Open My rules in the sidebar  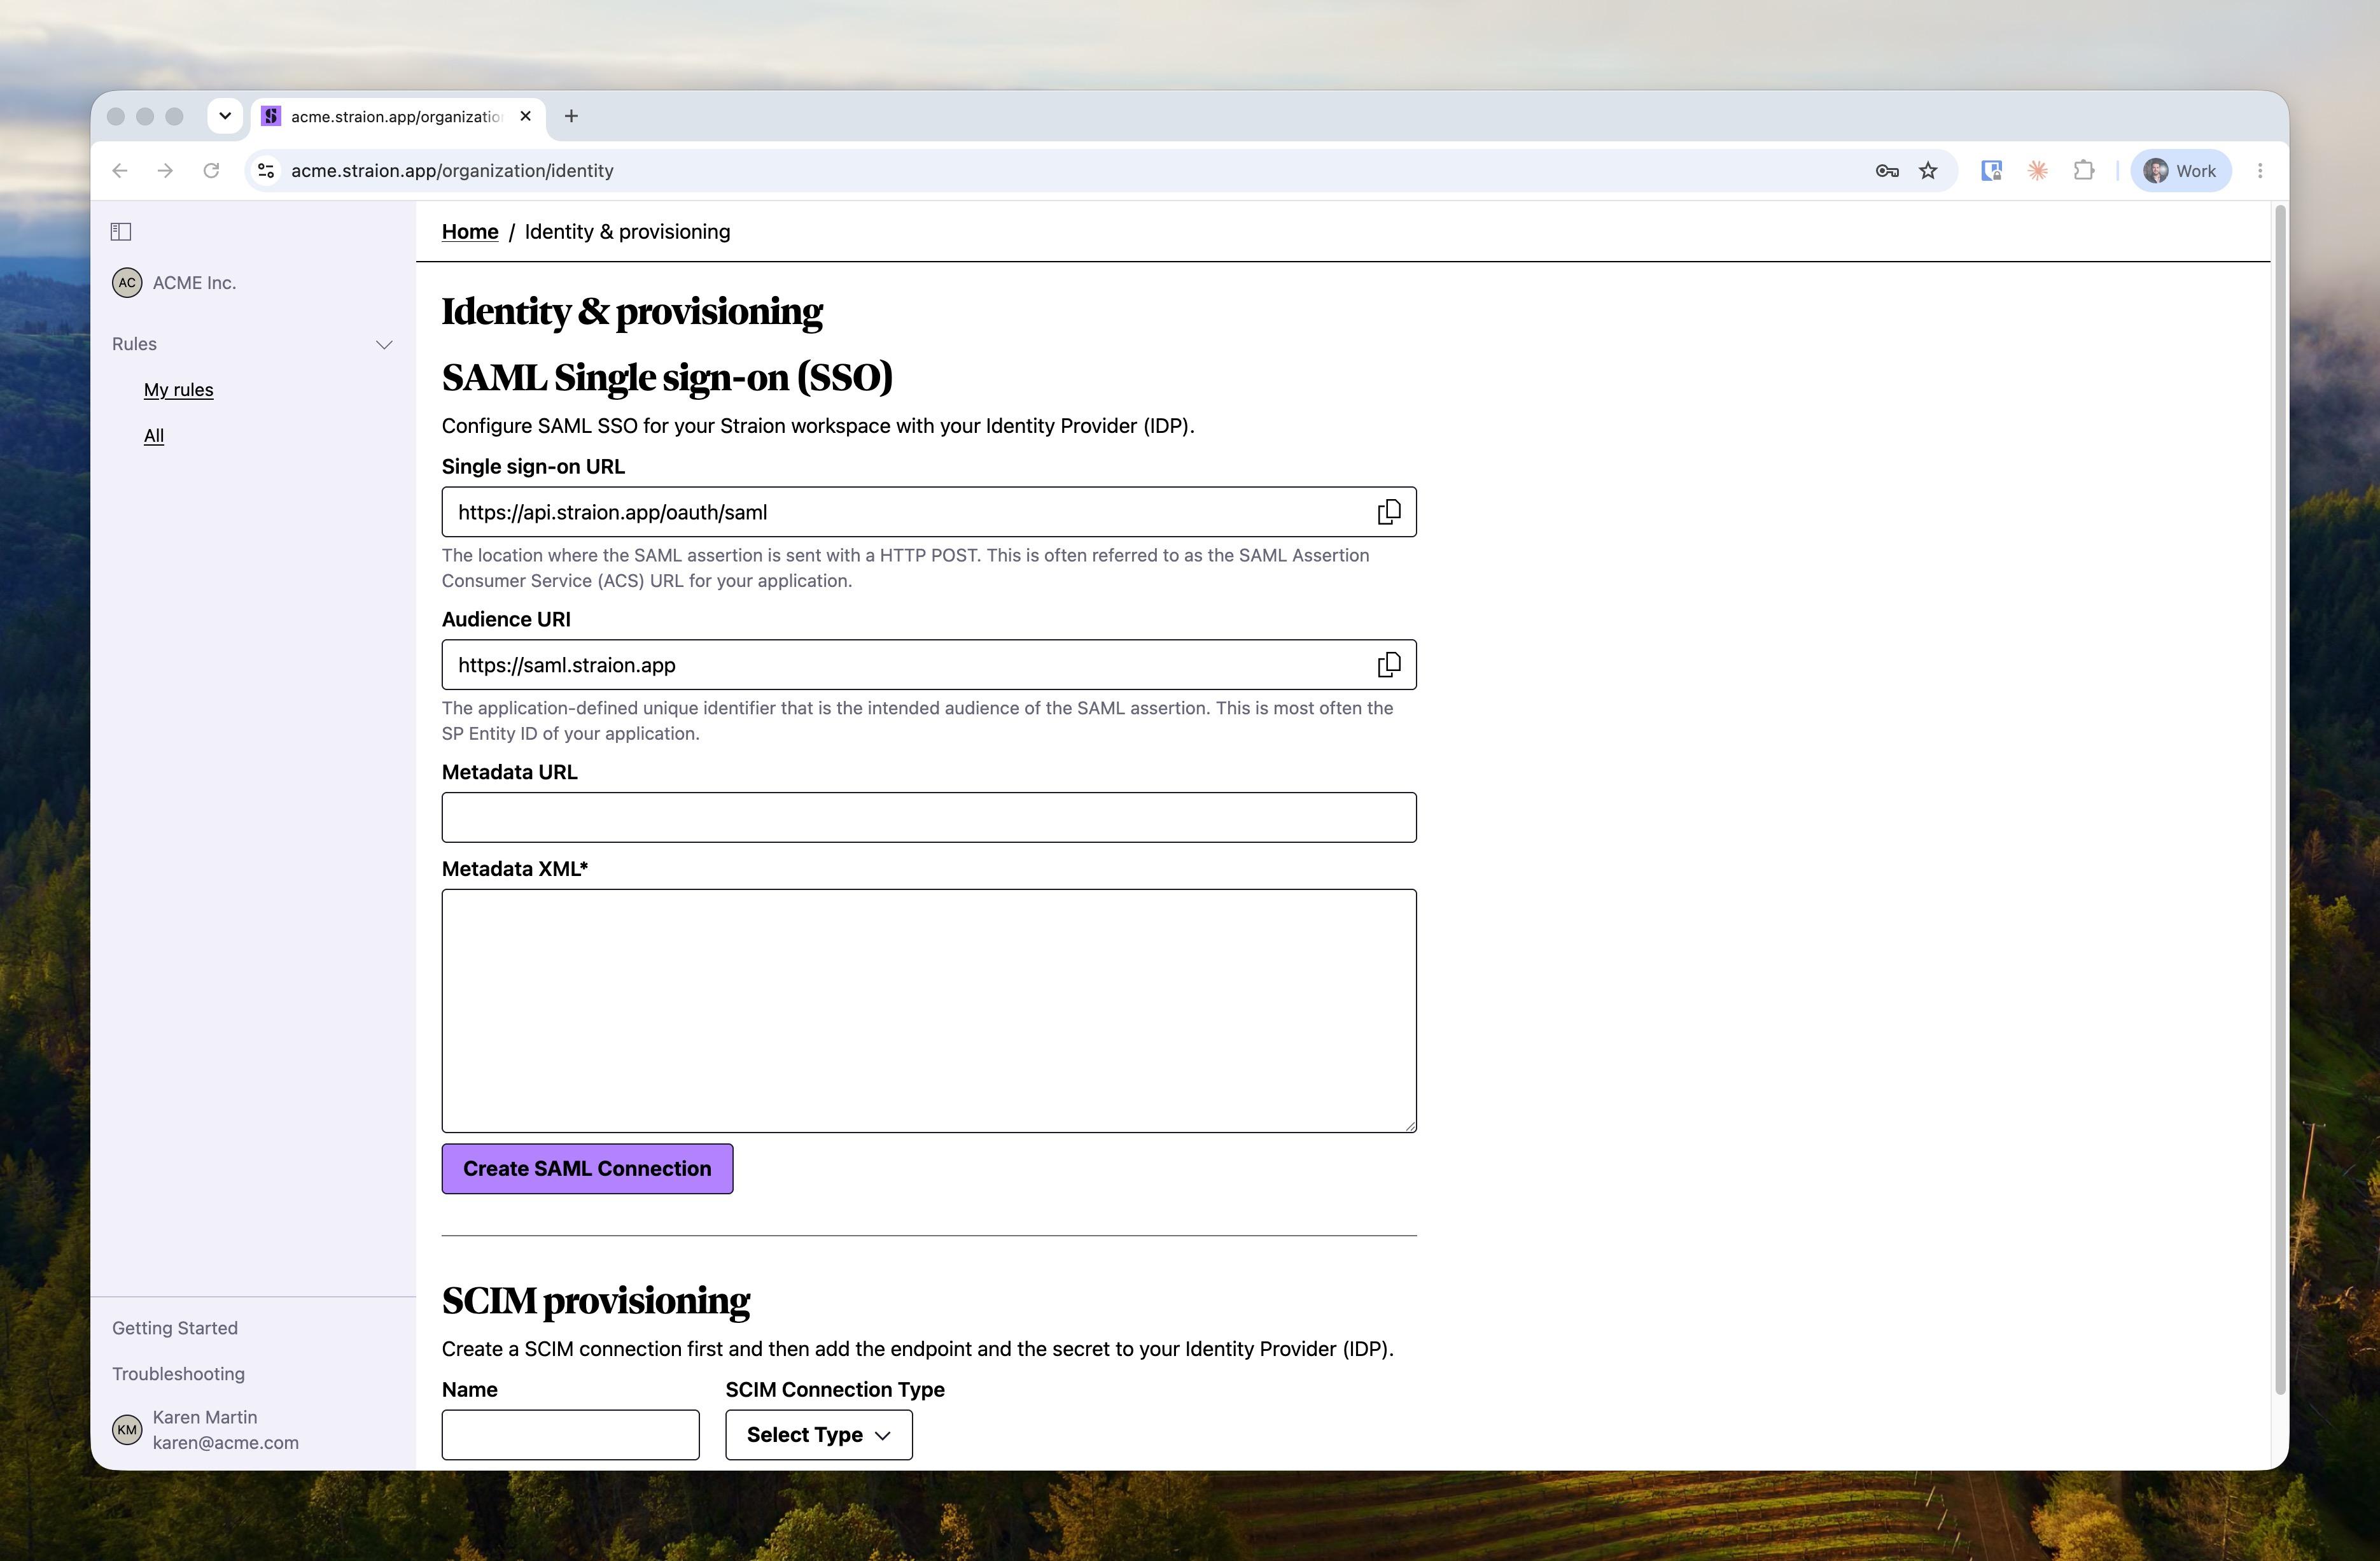(178, 390)
